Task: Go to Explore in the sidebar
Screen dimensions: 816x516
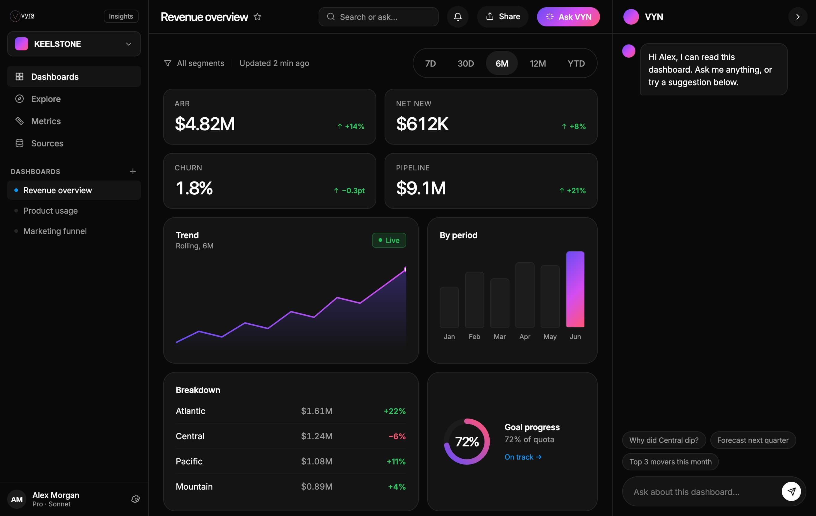Action: click(74, 99)
